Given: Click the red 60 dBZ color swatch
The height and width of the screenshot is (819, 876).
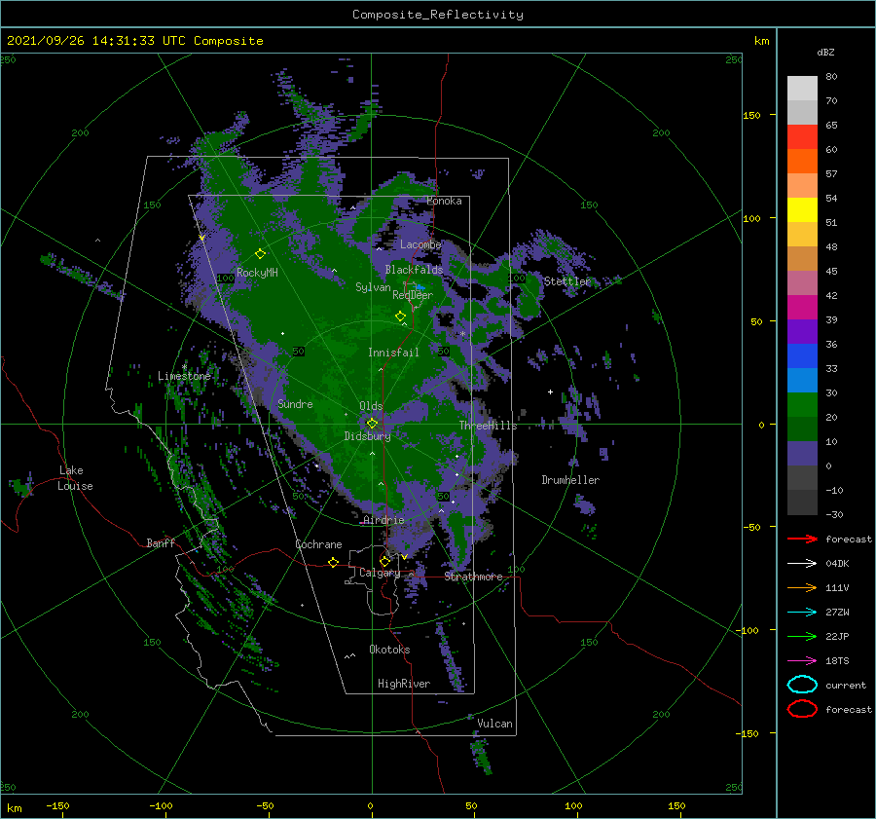Looking at the screenshot, I should [x=802, y=137].
